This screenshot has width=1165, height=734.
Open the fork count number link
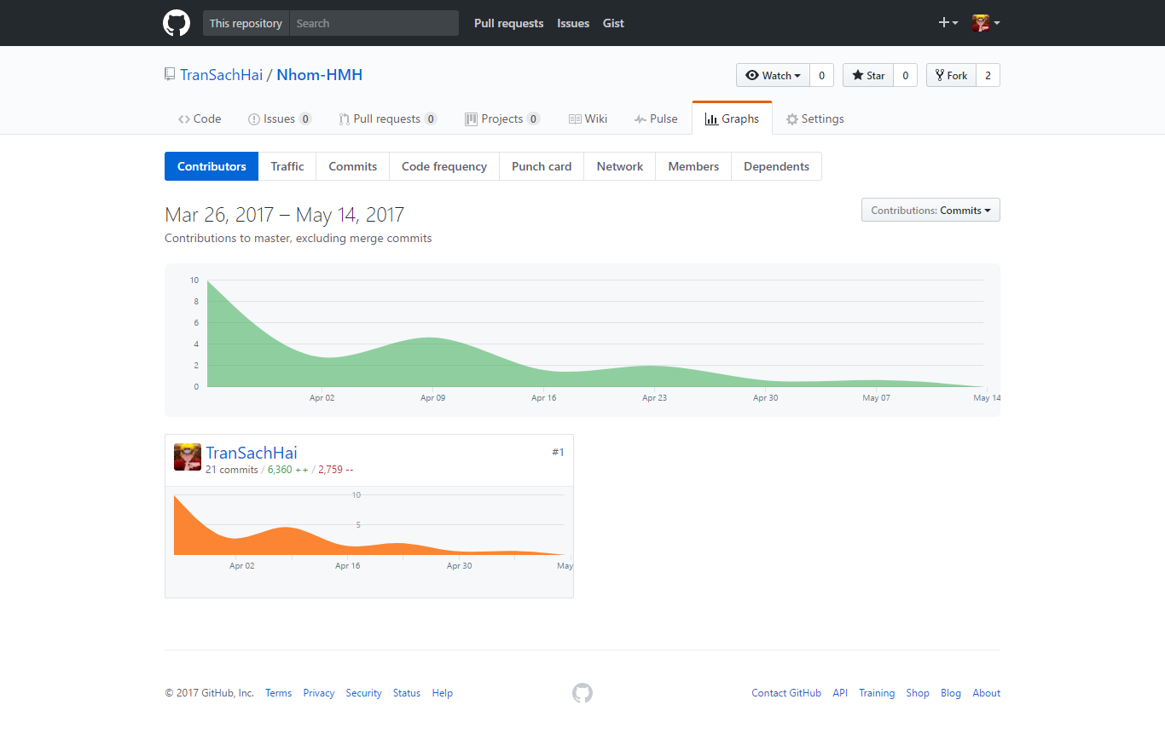[x=988, y=76]
